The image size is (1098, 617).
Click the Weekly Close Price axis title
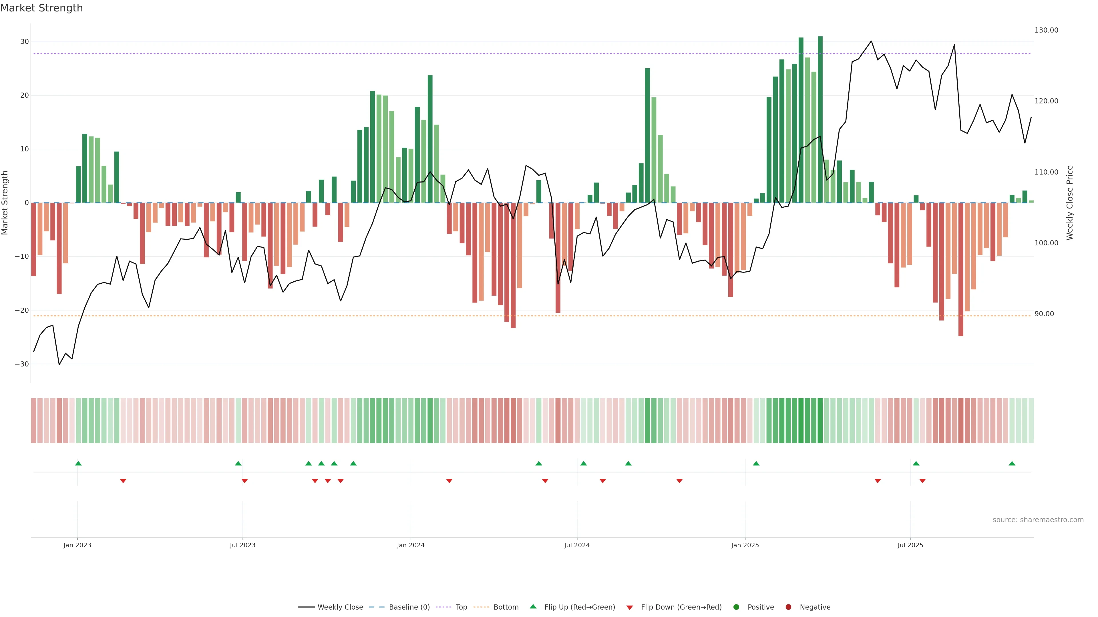pos(1069,203)
